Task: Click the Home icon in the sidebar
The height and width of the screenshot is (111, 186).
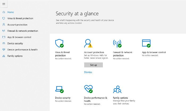Action: tap(4, 12)
